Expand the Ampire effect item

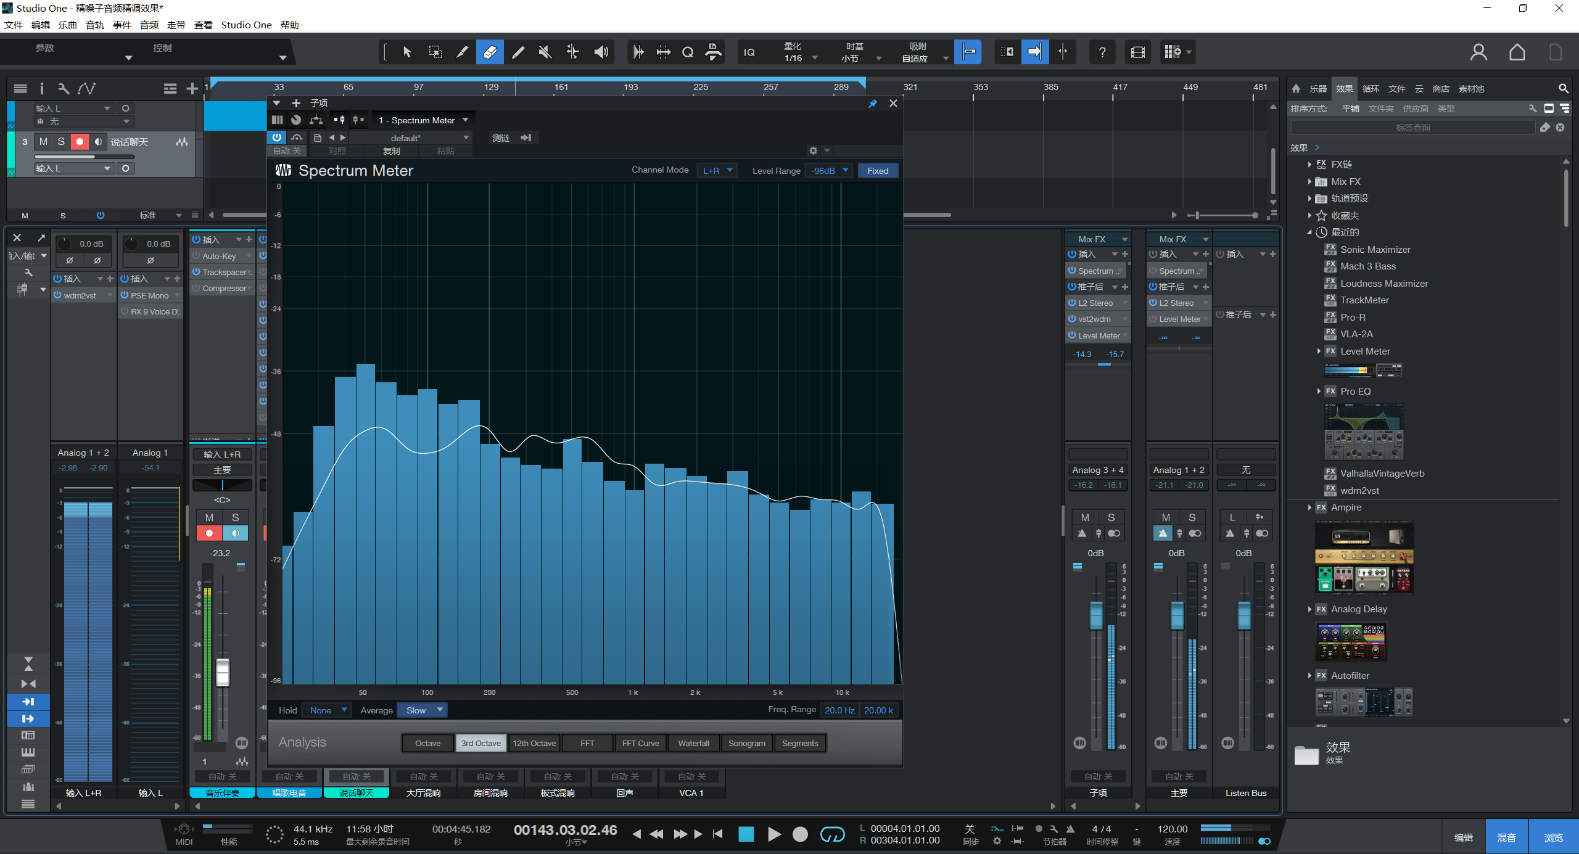1309,507
